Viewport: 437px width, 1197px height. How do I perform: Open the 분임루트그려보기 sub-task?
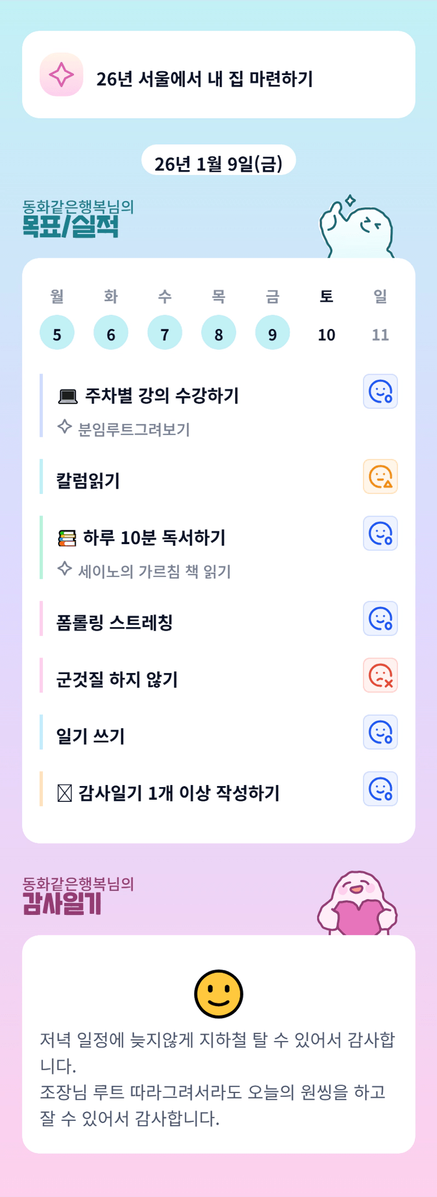click(x=133, y=429)
